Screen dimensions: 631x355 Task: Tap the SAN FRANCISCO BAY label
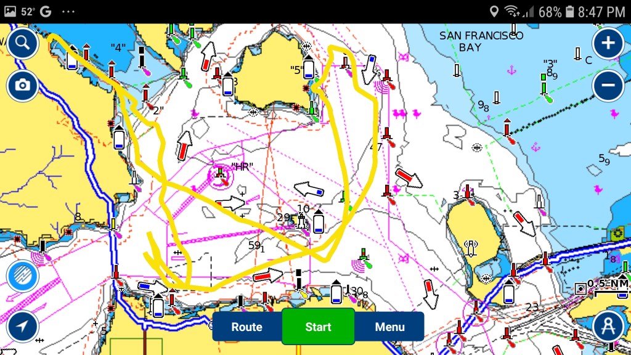point(481,41)
